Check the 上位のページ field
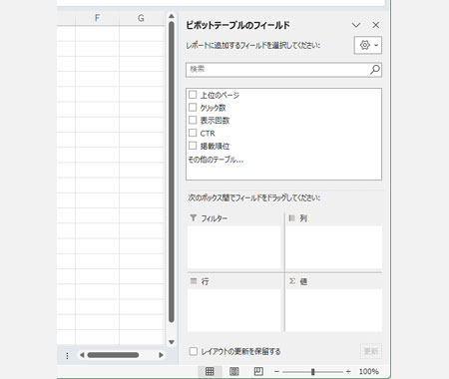449x379 pixels. (x=193, y=95)
